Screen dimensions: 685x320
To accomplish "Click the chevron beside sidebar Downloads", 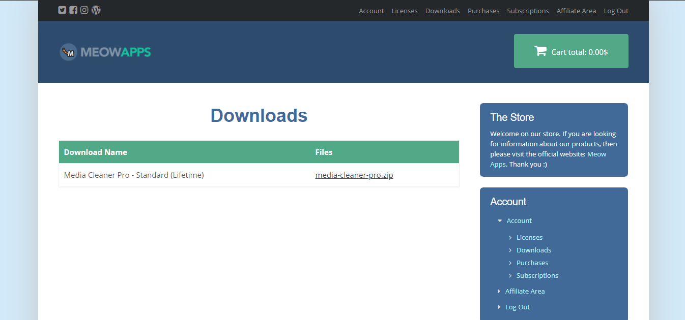I will (510, 250).
